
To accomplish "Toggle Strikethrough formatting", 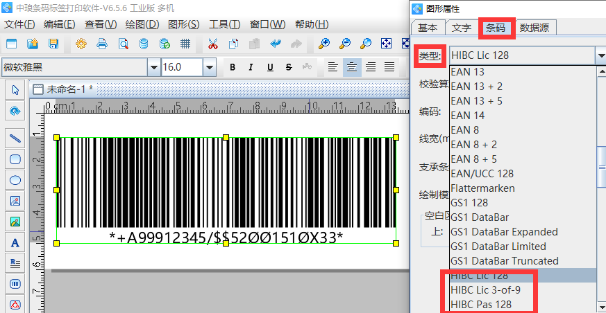I will tap(289, 67).
